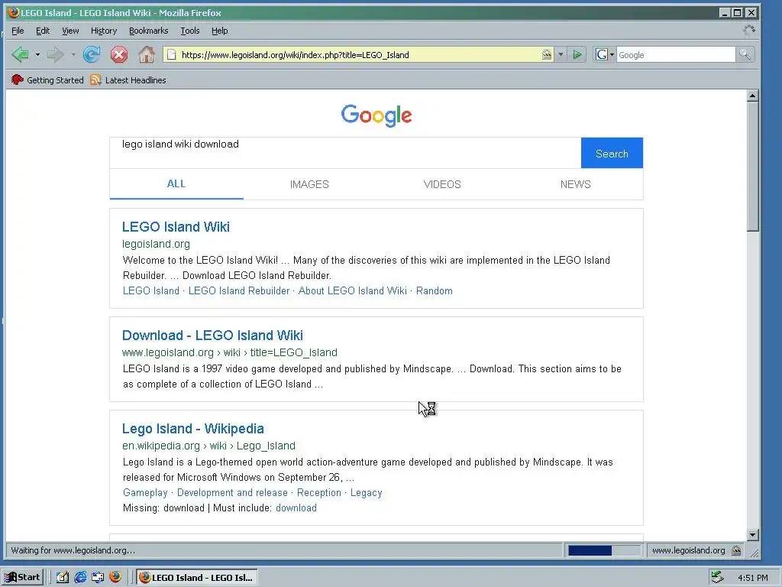Click the LEGO Island sublink under first result
782x587 pixels.
[x=151, y=290]
